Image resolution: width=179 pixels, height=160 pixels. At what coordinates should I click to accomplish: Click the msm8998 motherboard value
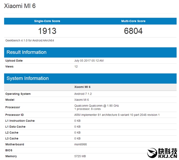pos(80,144)
